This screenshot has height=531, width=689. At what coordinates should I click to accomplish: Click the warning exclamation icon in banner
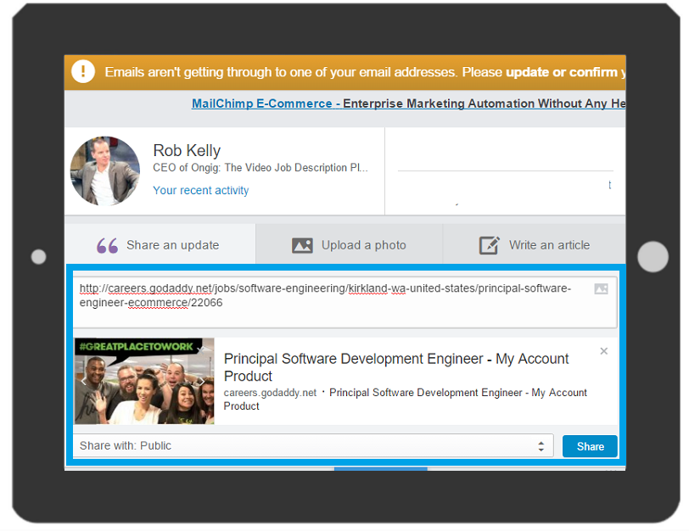click(83, 71)
